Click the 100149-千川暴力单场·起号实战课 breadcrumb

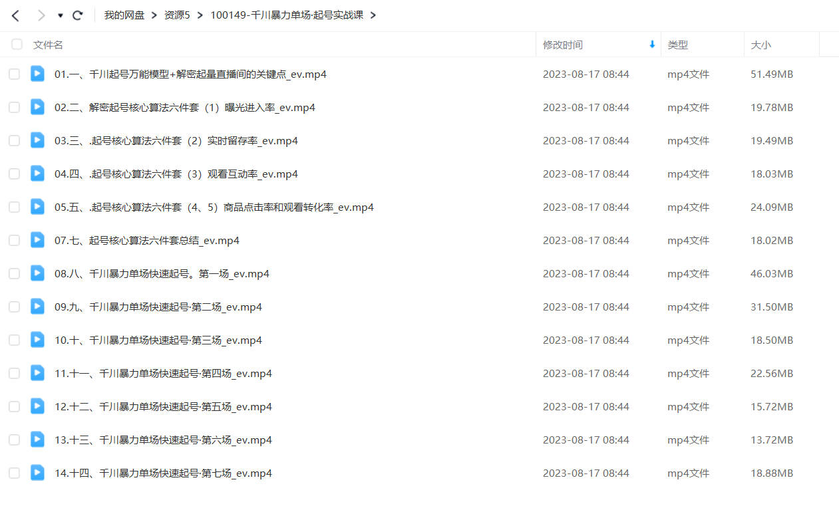tap(287, 15)
